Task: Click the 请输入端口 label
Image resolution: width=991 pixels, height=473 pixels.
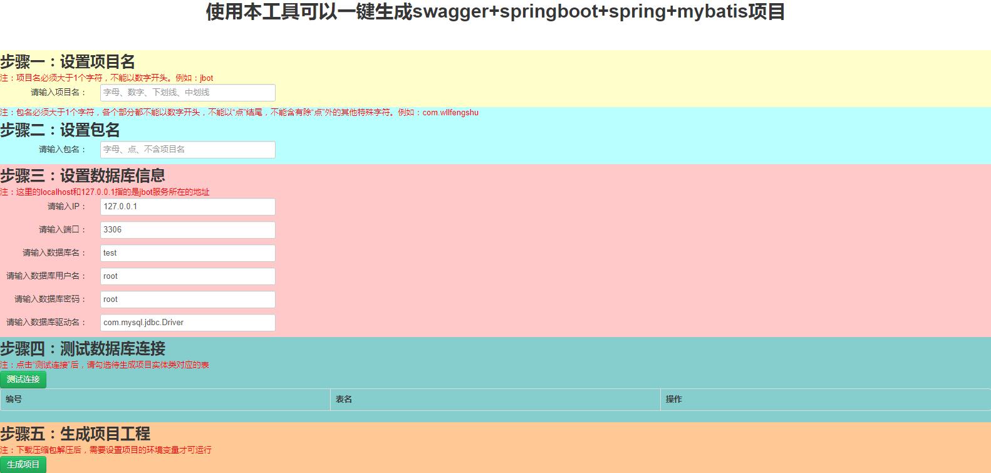Action: coord(63,230)
